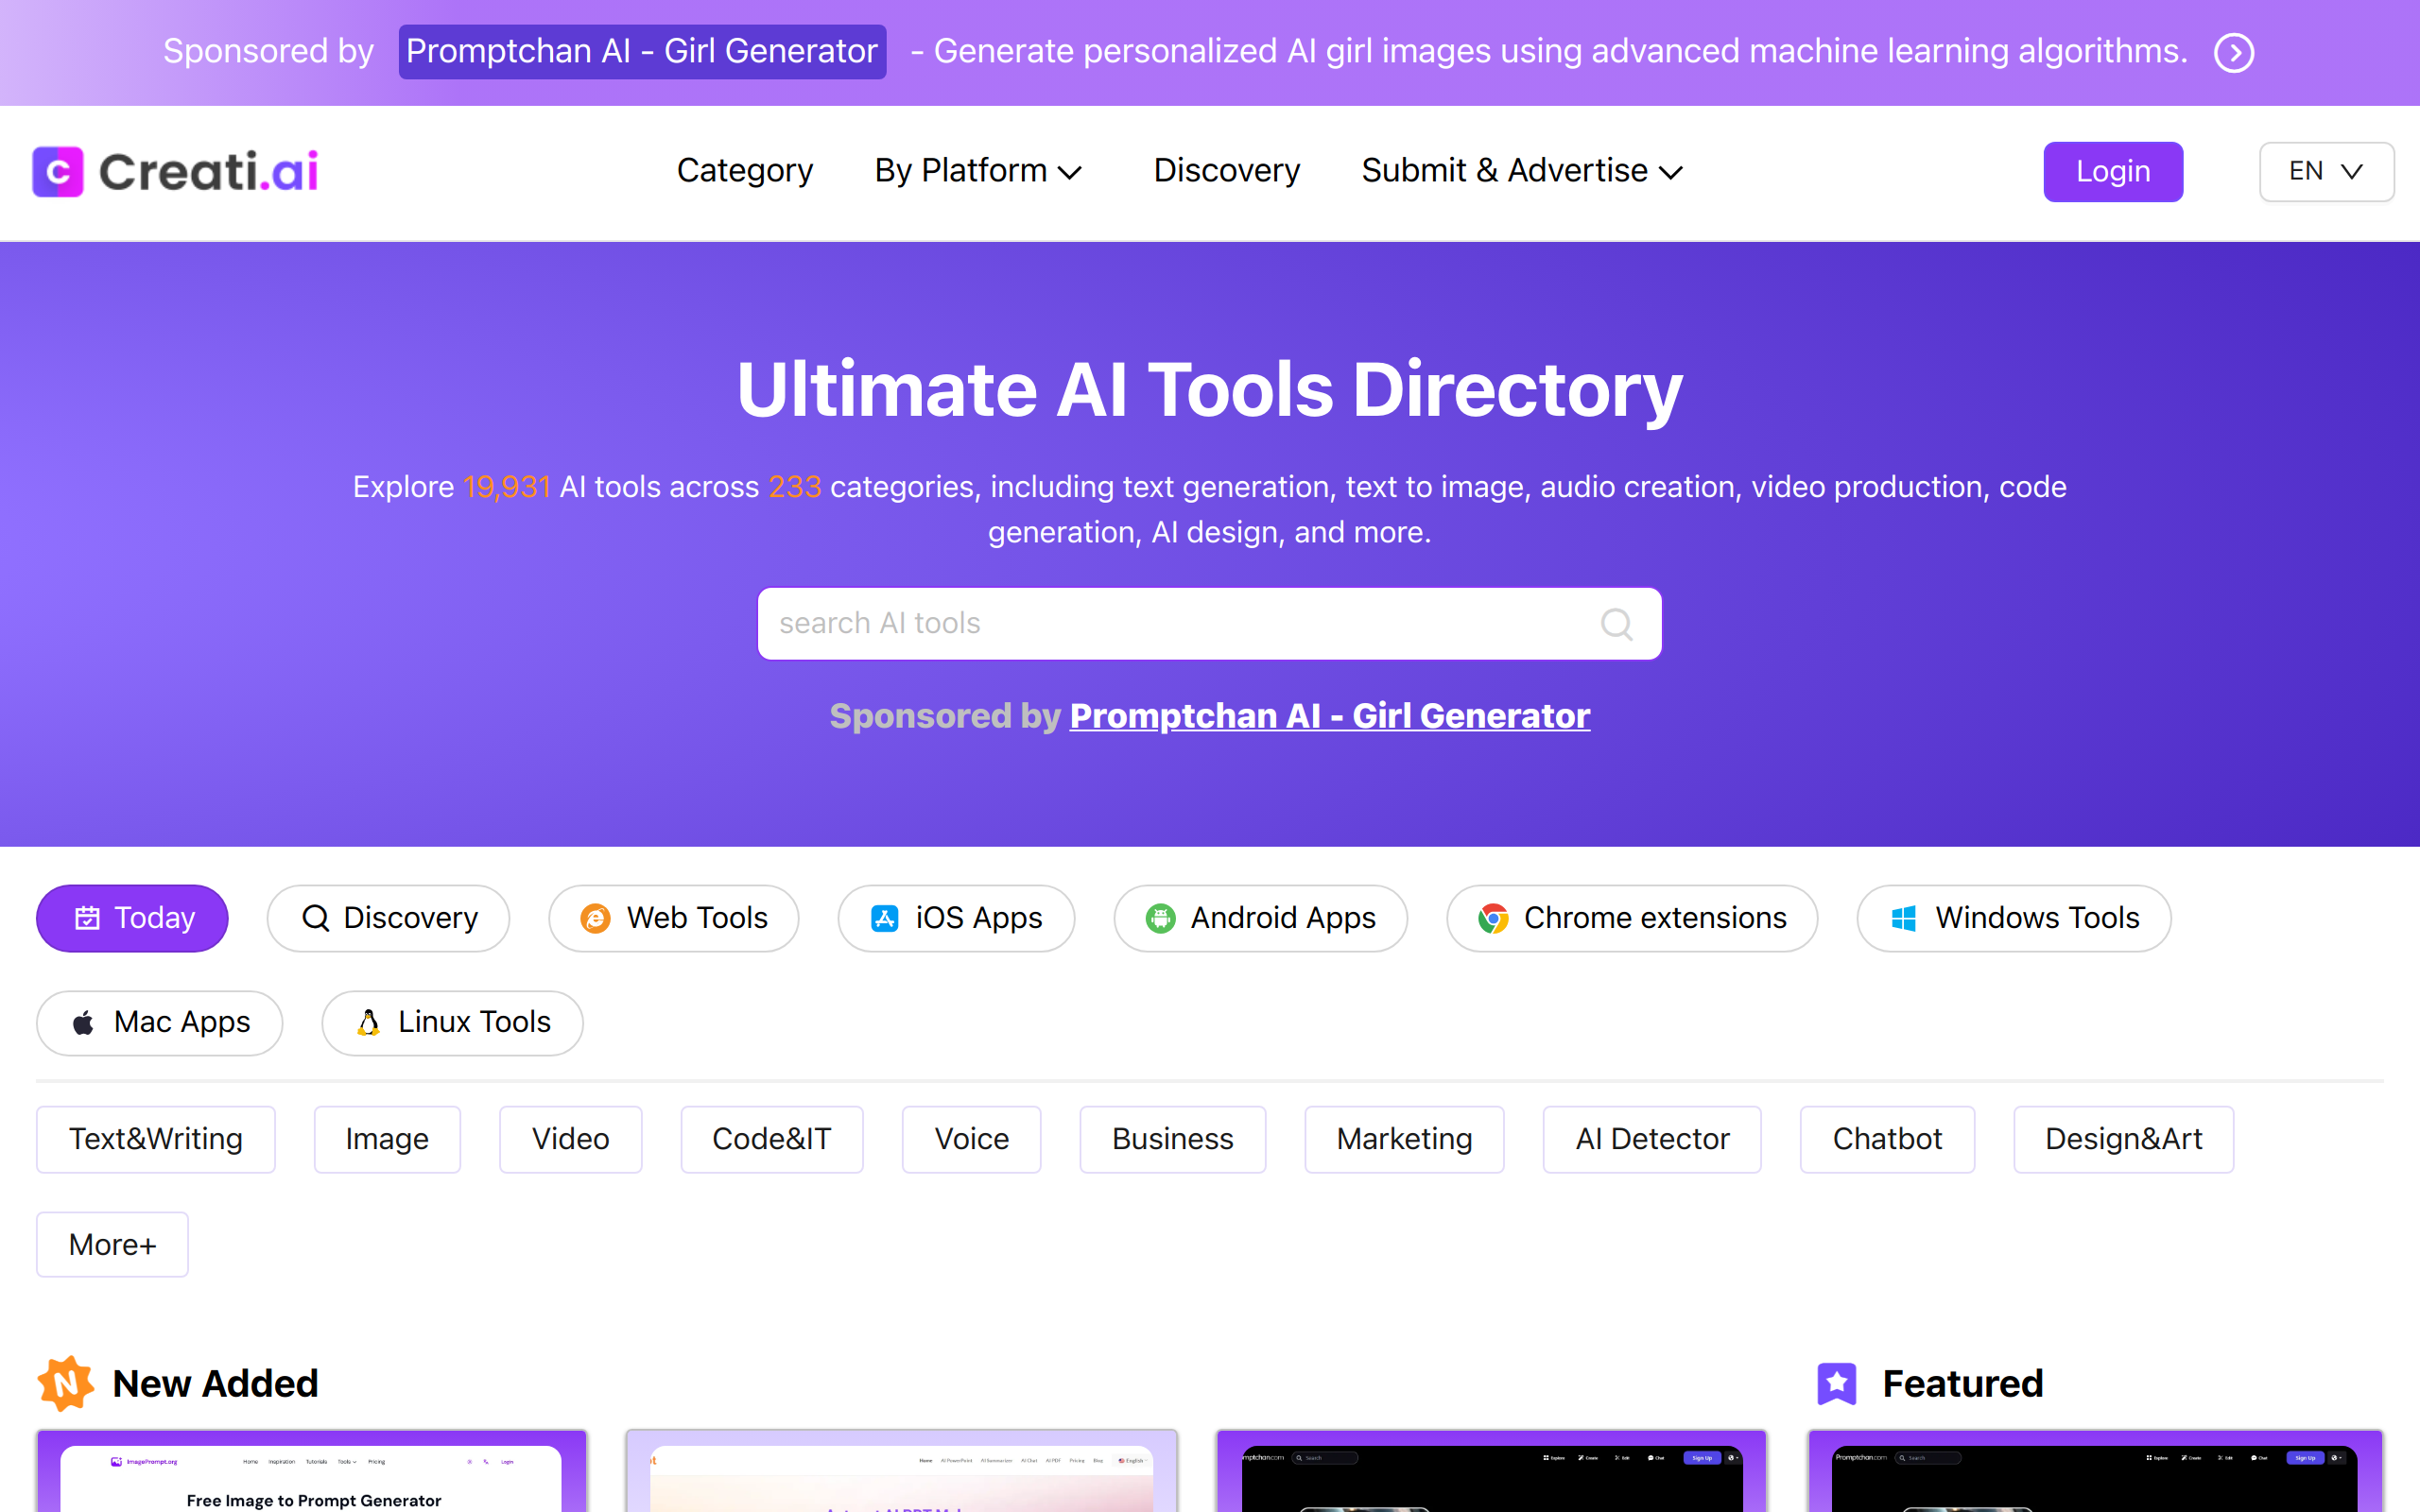Click the Creati.ai brand name text

tap(208, 171)
